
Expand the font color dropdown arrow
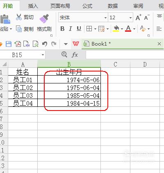[x=134, y=29]
